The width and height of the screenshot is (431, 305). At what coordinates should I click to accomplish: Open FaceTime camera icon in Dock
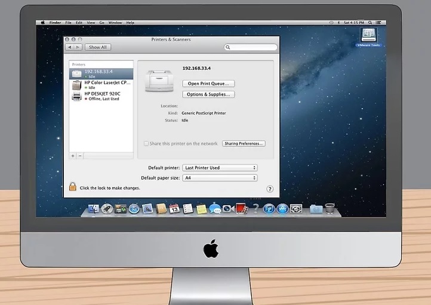click(228, 209)
